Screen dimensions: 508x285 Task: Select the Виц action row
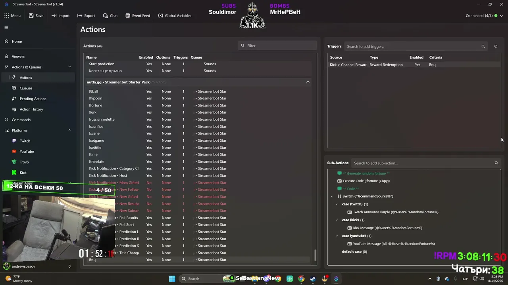[x=199, y=260]
